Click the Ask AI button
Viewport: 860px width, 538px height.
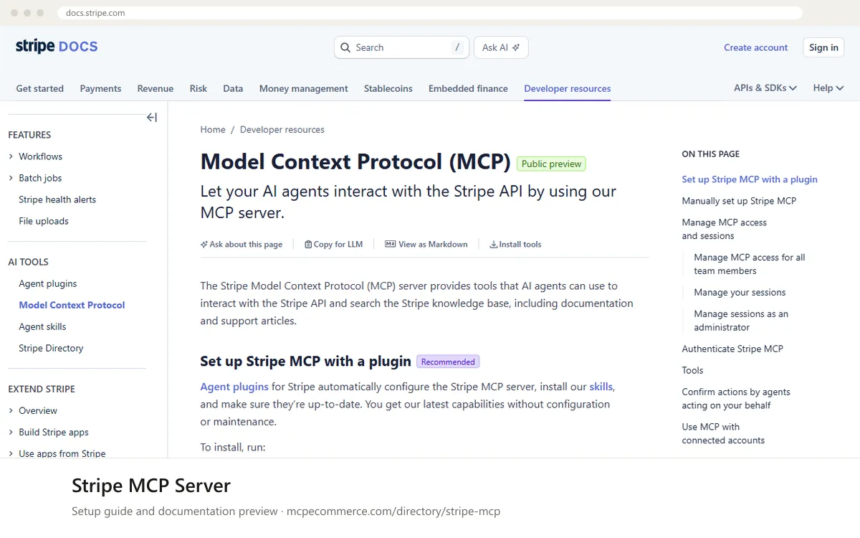pyautogui.click(x=501, y=47)
